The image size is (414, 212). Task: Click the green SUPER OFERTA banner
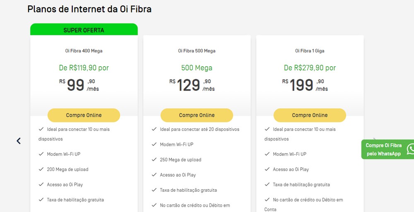[84, 30]
